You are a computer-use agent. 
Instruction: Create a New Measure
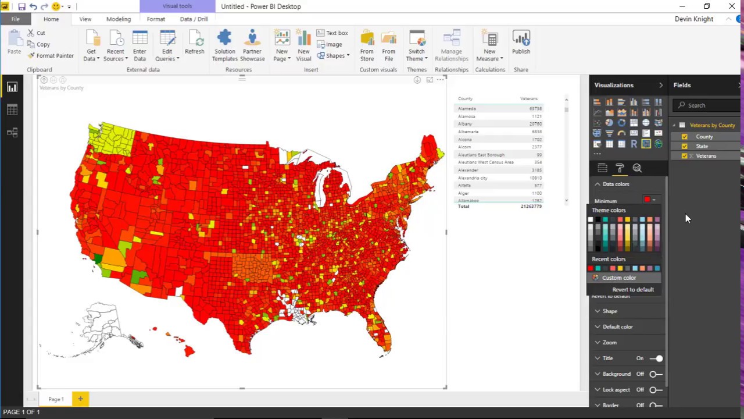[489, 45]
